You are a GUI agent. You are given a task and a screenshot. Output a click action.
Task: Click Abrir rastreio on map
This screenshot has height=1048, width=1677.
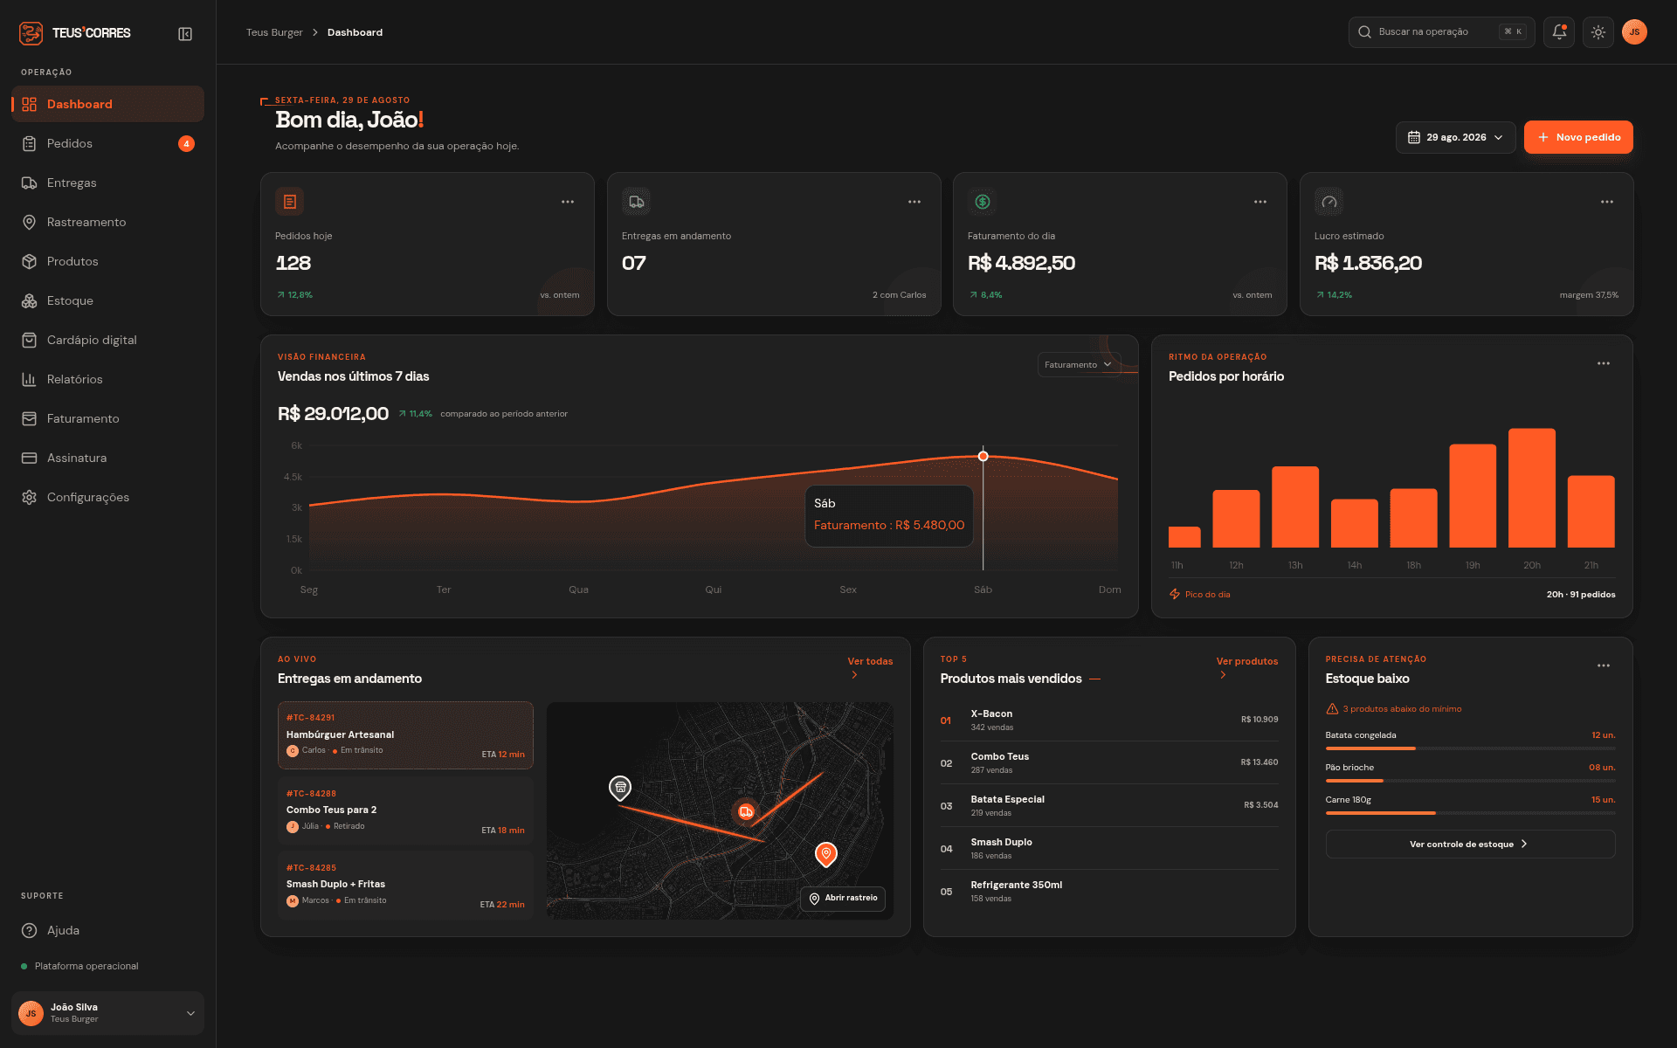[843, 899]
